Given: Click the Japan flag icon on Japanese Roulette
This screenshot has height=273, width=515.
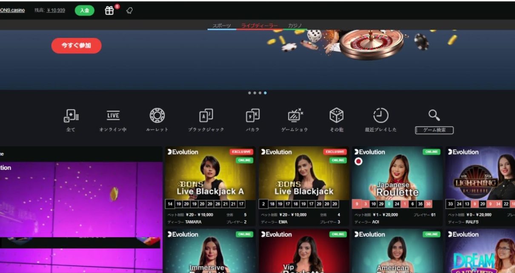Looking at the screenshot, I should click(x=358, y=161).
